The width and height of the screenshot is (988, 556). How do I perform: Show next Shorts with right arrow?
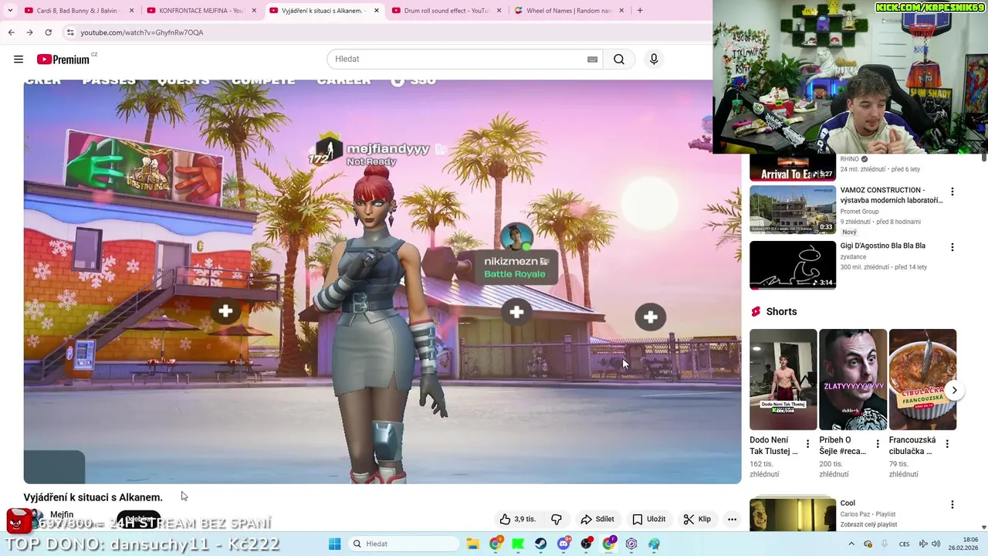[x=954, y=390]
